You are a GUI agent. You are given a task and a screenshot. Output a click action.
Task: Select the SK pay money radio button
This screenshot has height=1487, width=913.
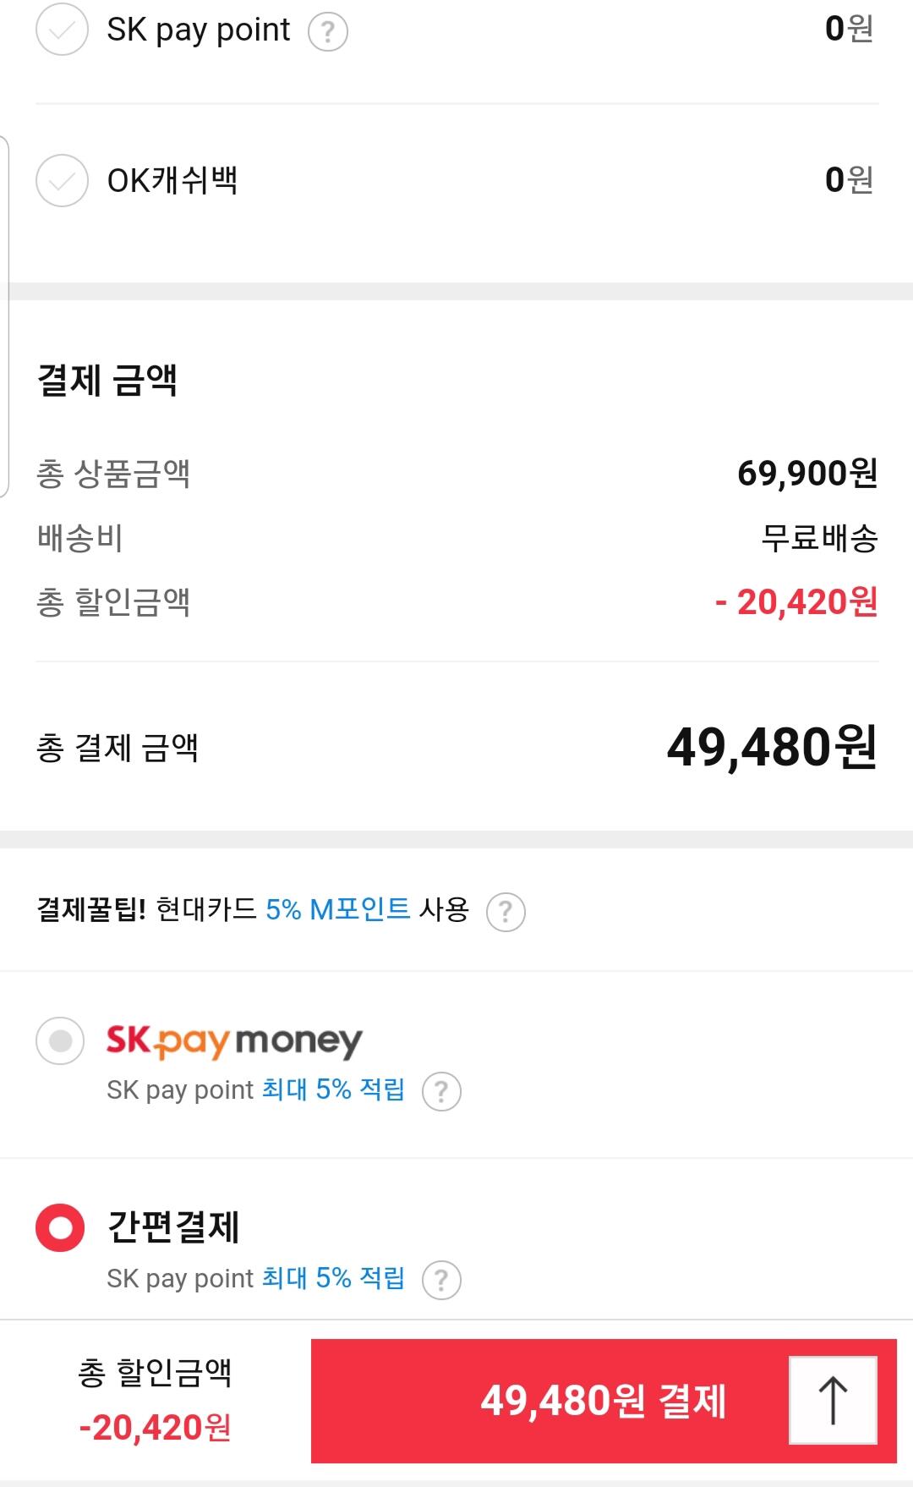pyautogui.click(x=60, y=1040)
